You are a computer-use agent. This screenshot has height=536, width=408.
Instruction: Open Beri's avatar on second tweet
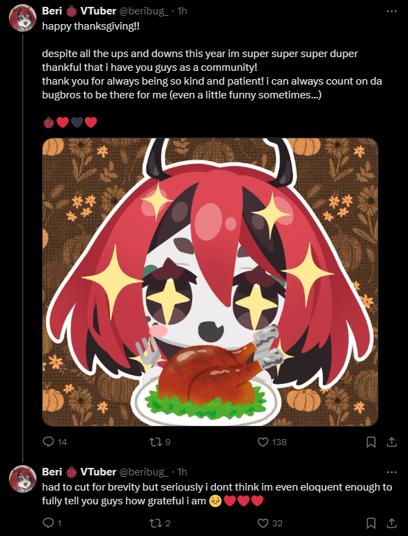pyautogui.click(x=23, y=479)
